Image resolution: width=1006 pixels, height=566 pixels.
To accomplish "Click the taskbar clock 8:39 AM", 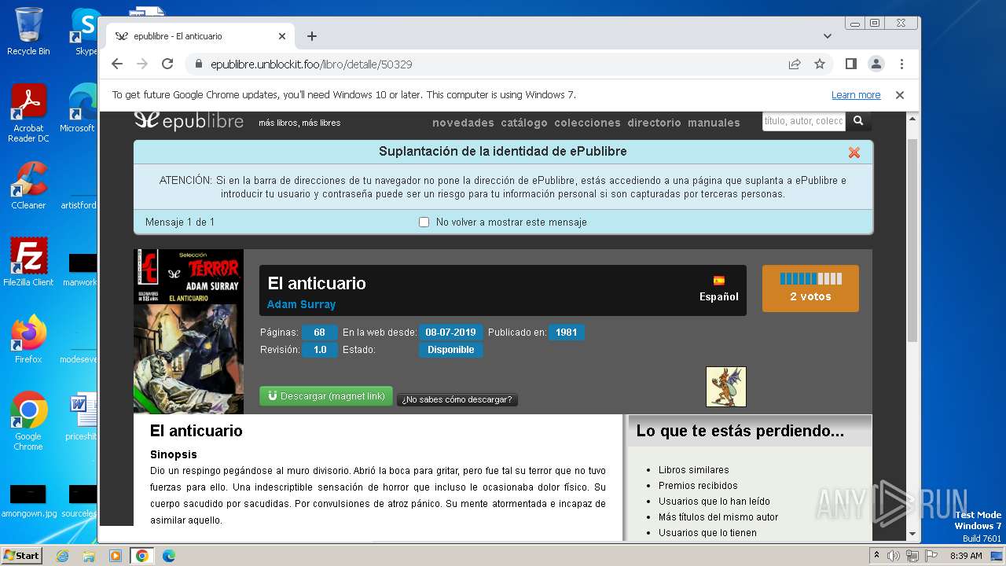I will [966, 556].
